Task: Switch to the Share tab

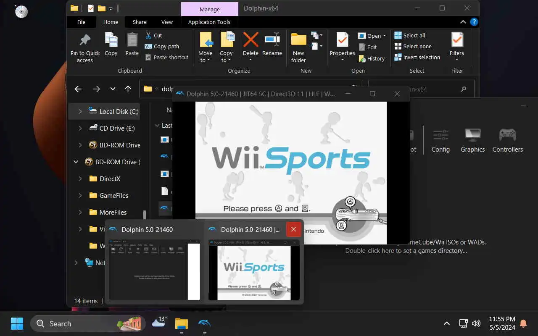Action: 140,22
